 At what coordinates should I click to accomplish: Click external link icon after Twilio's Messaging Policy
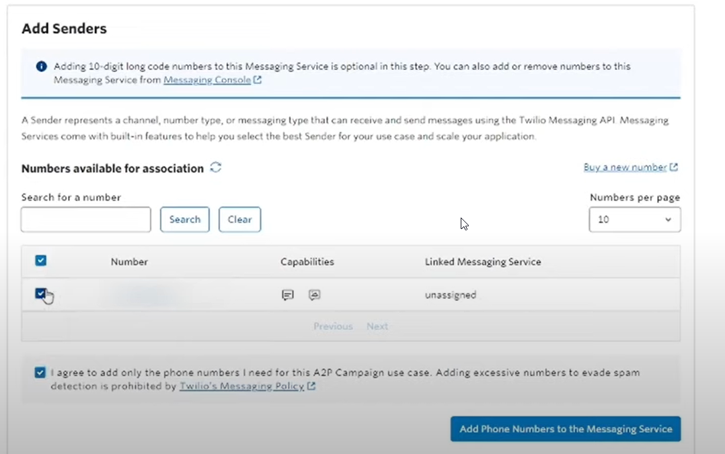coord(311,385)
